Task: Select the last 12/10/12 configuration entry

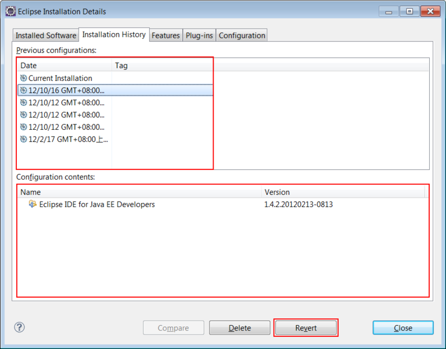Action: click(66, 127)
